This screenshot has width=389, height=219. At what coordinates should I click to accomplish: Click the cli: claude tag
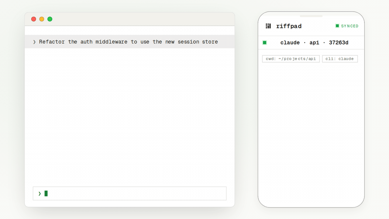click(x=340, y=59)
